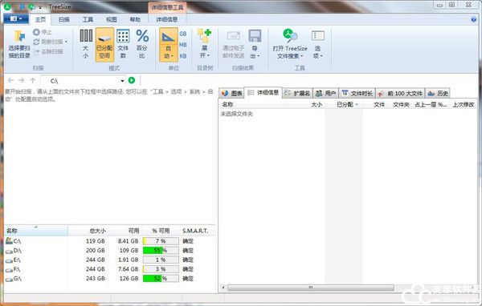Switch to the 视图 ribbon tab
The image size is (482, 306).
point(112,19)
